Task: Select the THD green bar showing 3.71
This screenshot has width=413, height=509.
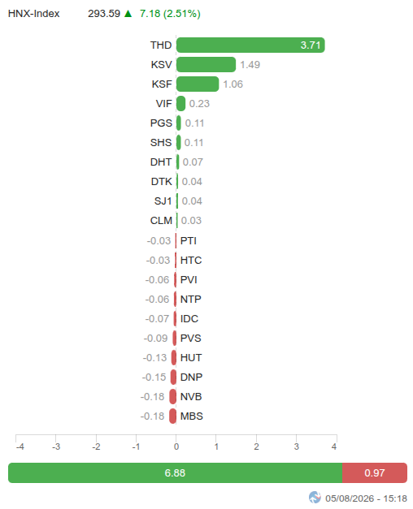Action: click(250, 45)
